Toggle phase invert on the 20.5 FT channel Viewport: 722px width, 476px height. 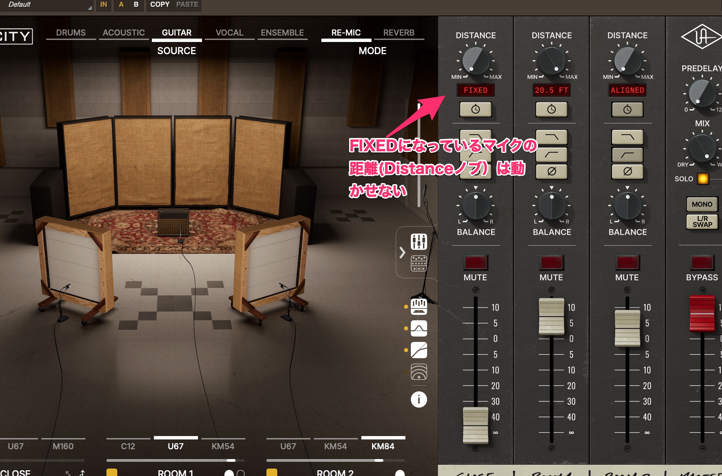pos(551,171)
